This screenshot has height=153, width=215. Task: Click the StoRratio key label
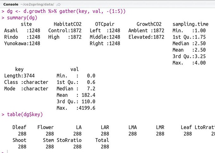[x=69, y=140]
